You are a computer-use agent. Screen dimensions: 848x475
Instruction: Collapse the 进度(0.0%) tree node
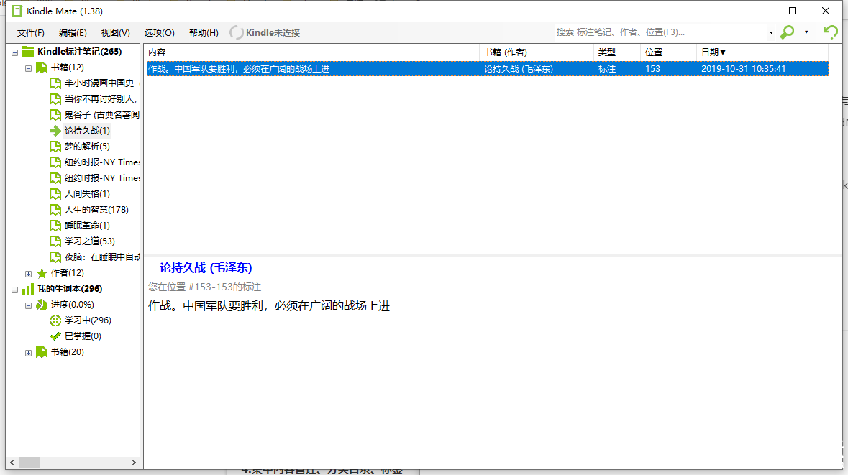28,305
